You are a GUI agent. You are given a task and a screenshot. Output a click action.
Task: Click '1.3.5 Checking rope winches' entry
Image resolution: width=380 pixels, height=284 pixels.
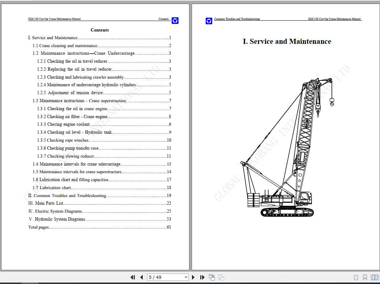coord(104,140)
